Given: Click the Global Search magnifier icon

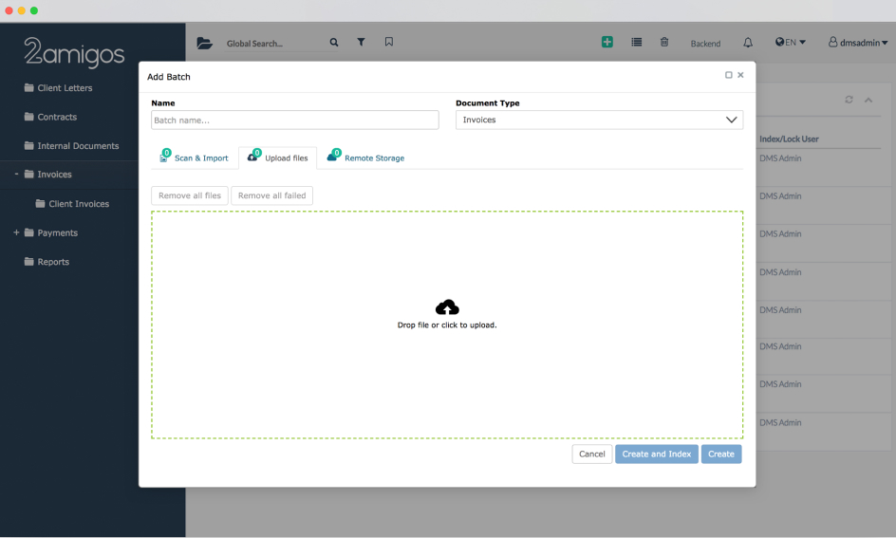Looking at the screenshot, I should [333, 43].
